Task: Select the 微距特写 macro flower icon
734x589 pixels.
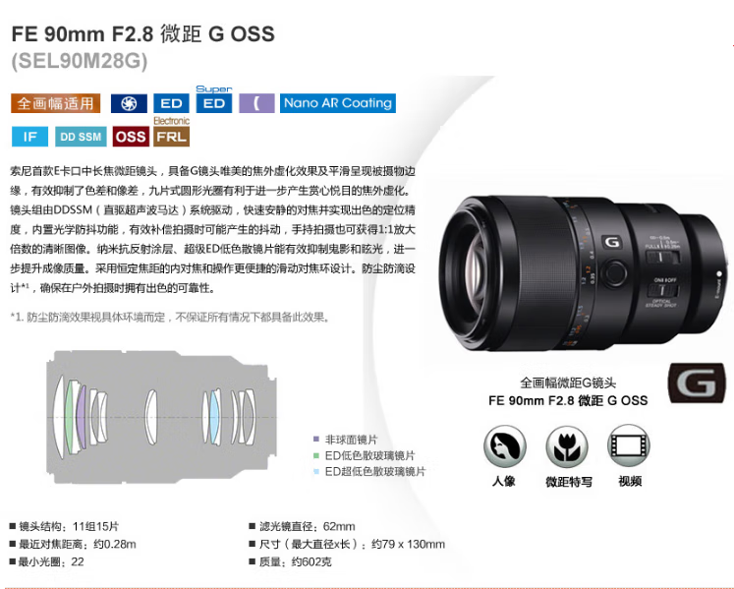Action: [567, 446]
